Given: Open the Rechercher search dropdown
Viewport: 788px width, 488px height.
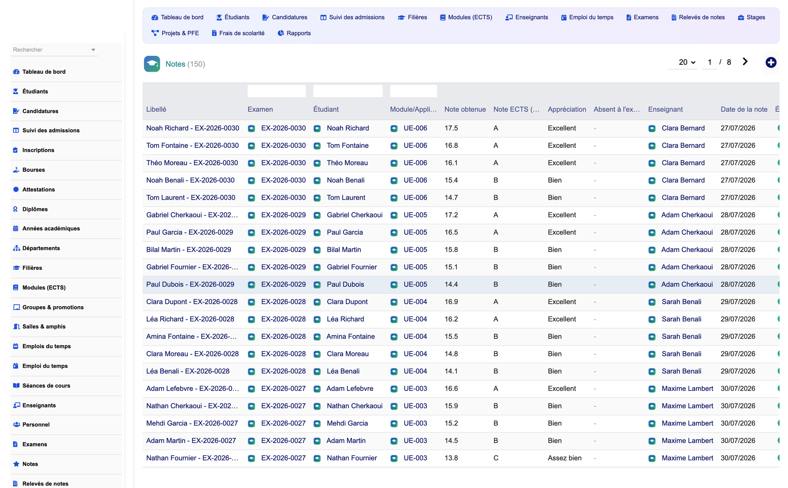Looking at the screenshot, I should pos(54,50).
